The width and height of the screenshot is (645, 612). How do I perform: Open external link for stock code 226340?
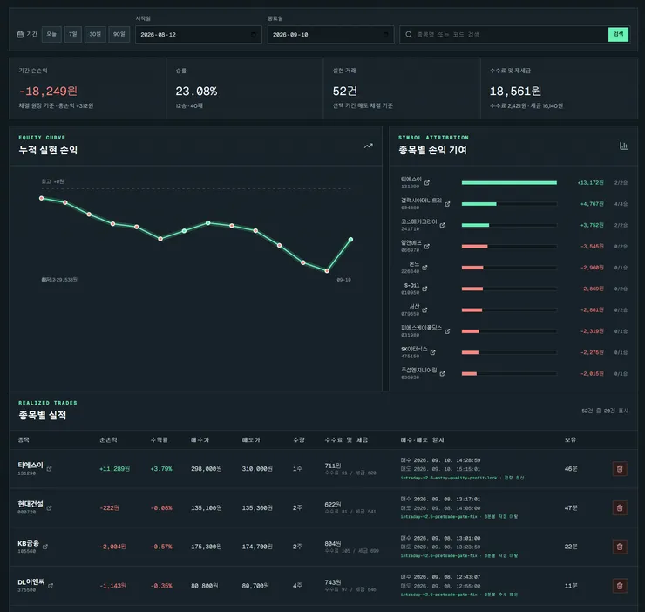click(424, 268)
